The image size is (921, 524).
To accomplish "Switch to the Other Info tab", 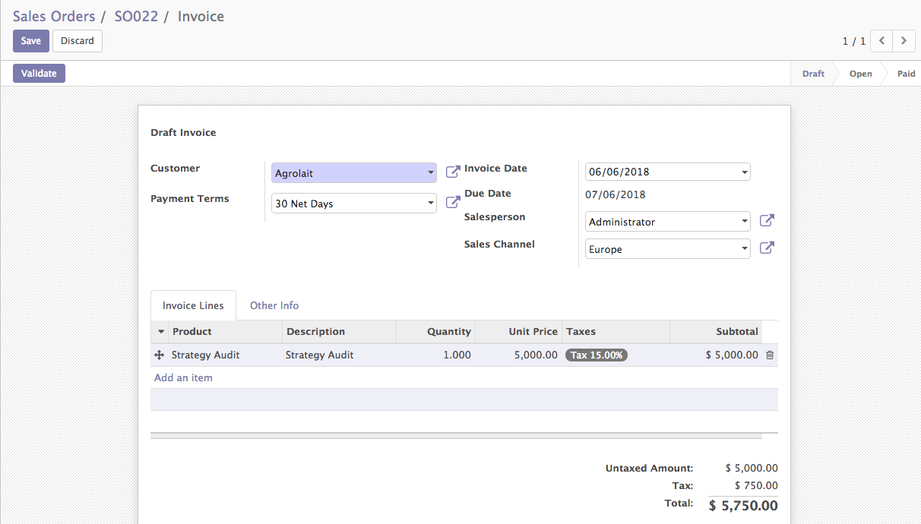I will click(x=274, y=305).
